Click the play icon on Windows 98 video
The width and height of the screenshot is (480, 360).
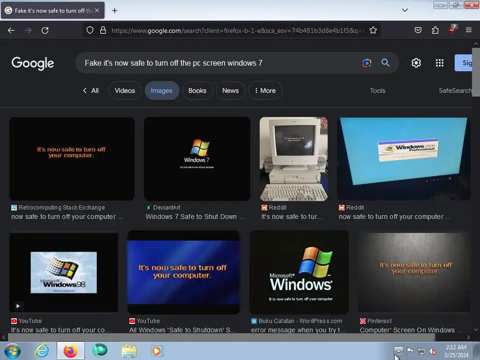click(x=18, y=306)
